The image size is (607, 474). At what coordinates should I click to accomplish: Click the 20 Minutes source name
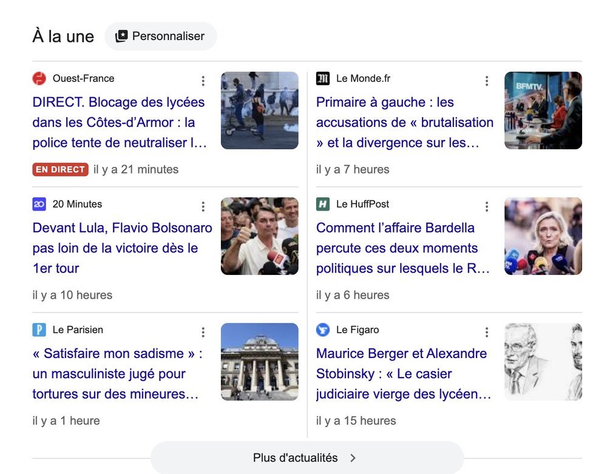(x=78, y=204)
